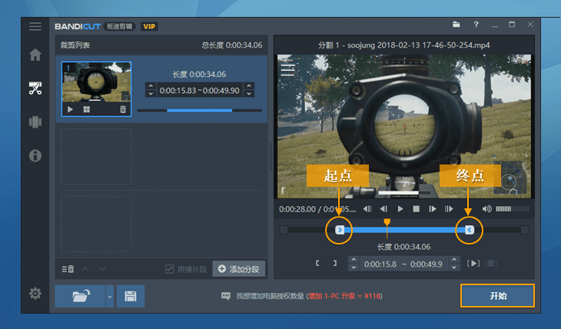Click the 总长度 0:00:34.06 text
The width and height of the screenshot is (561, 329).
coord(232,45)
